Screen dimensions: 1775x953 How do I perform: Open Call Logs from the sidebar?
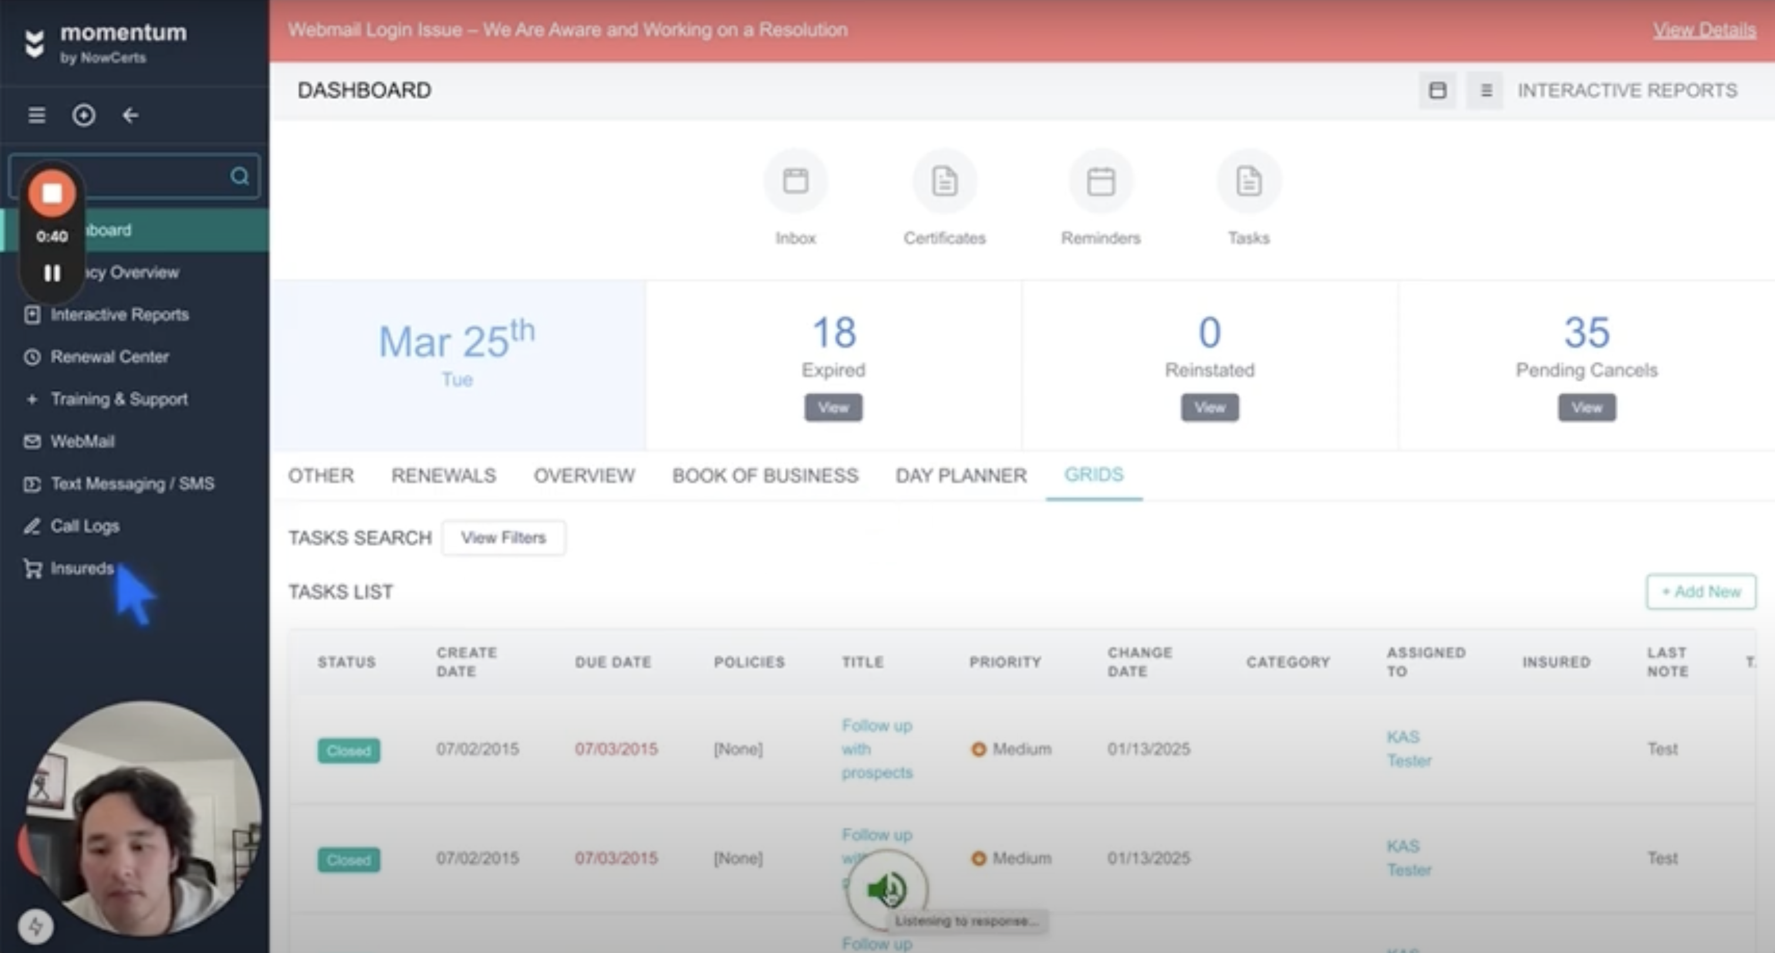[x=85, y=526]
